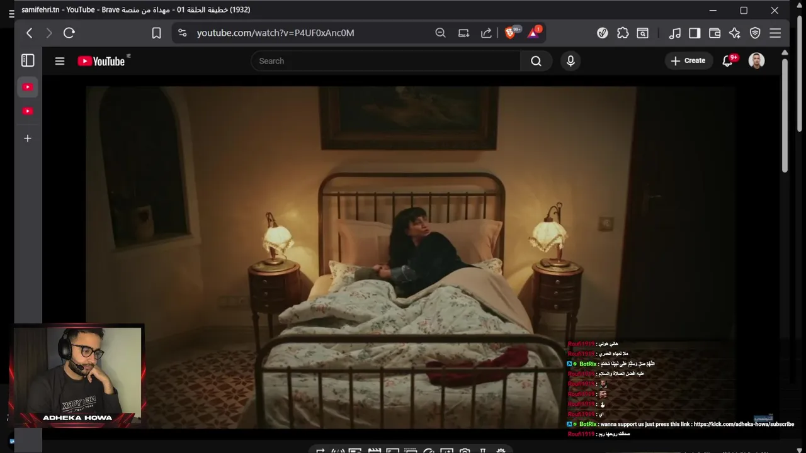
Task: Toggle the vertical tabs panel icon
Action: (x=28, y=60)
